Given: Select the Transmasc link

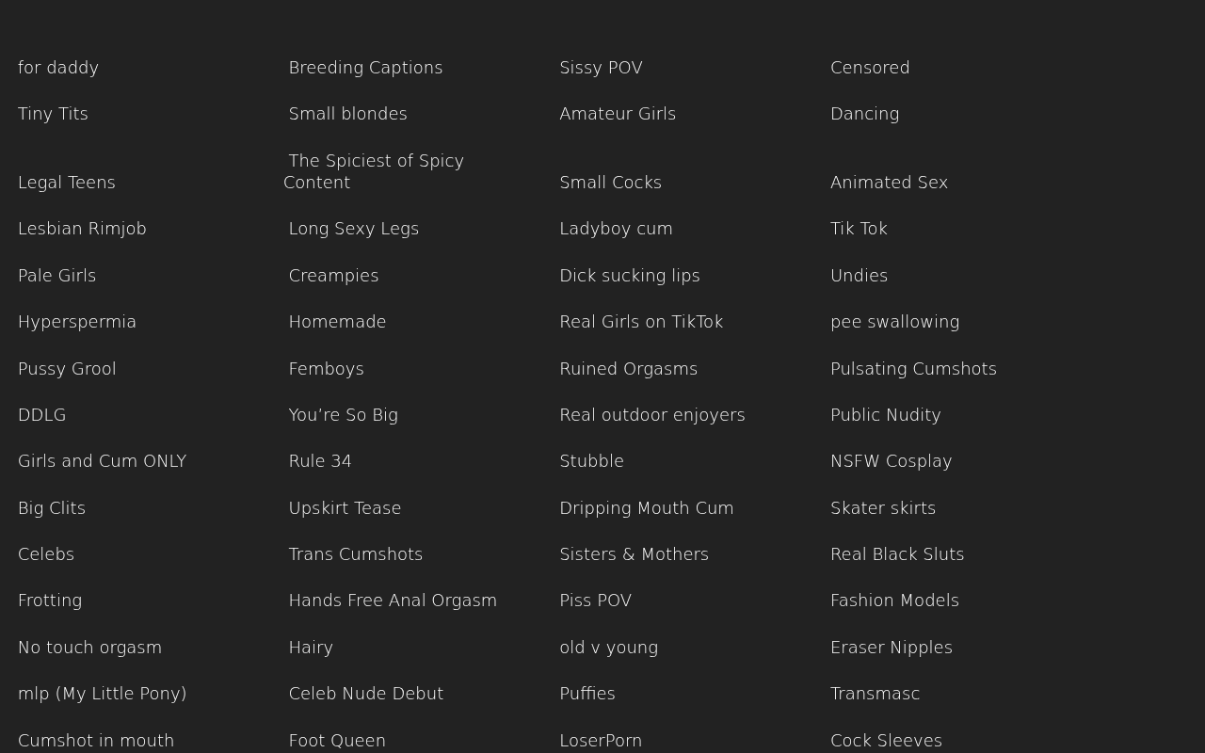Looking at the screenshot, I should pyautogui.click(x=875, y=694).
